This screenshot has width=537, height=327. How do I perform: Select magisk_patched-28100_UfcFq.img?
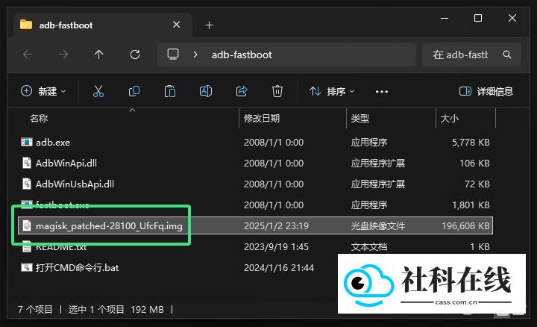coord(109,226)
